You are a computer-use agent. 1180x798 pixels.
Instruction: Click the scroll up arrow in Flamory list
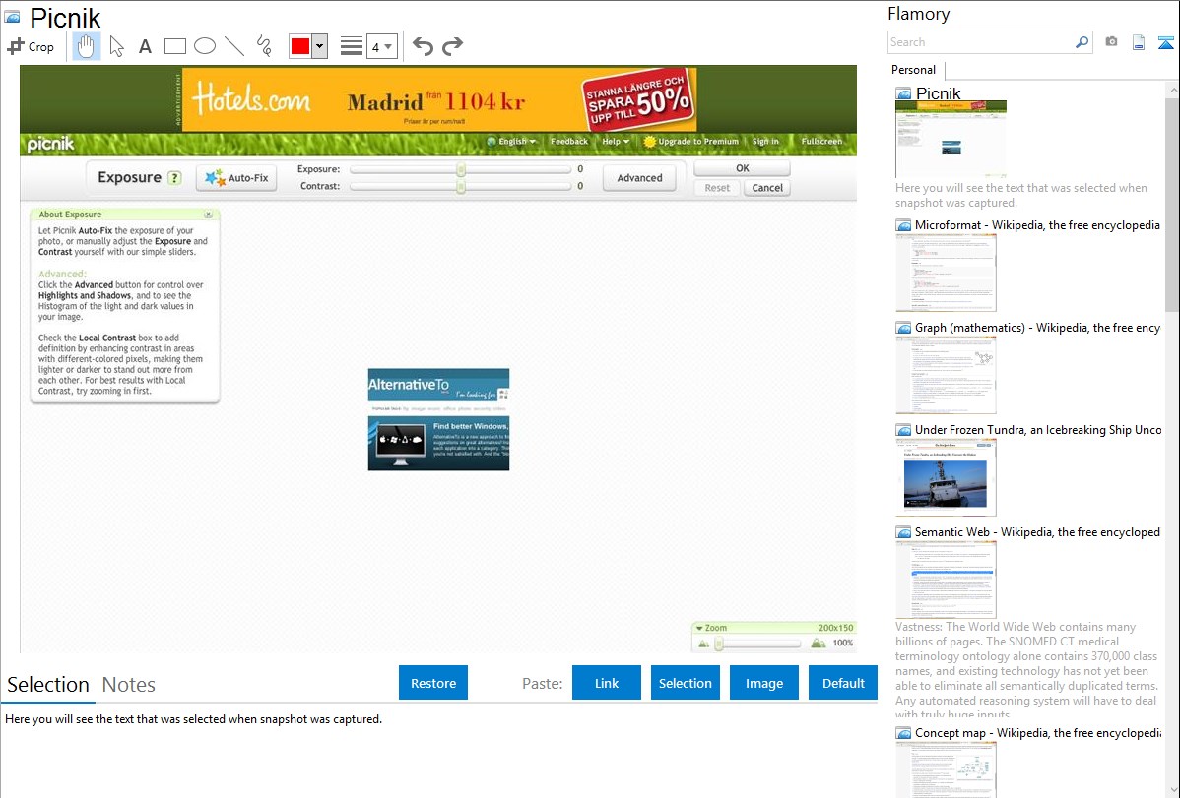[x=1172, y=91]
